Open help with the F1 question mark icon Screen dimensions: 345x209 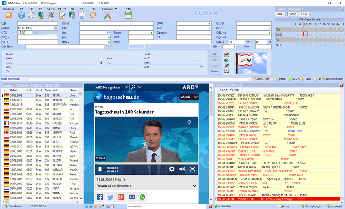point(21,15)
